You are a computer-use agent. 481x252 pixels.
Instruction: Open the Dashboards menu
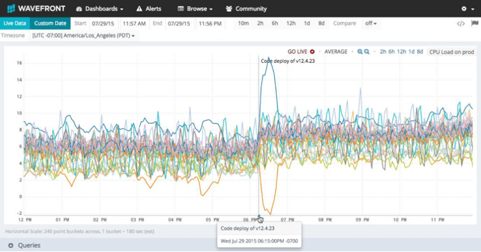pos(100,9)
